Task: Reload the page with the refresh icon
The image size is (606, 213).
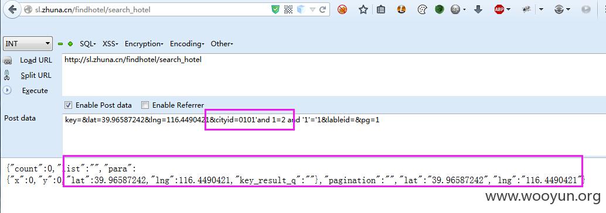Action: [x=322, y=10]
